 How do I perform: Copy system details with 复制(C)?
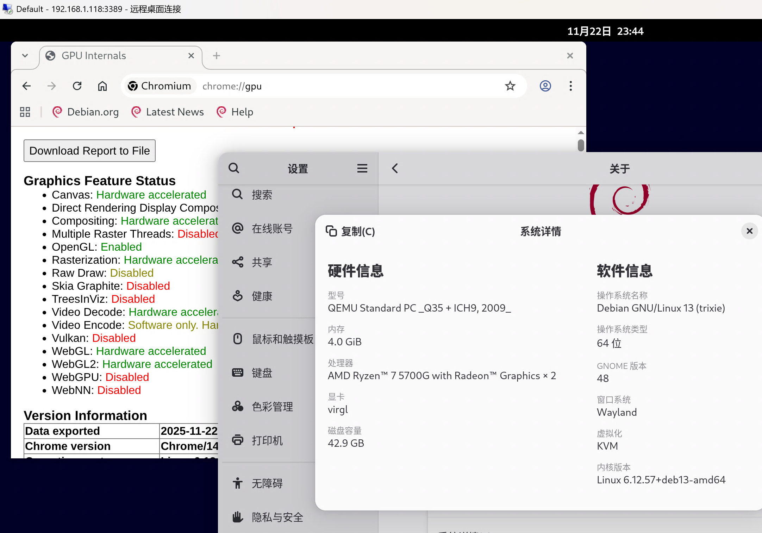tap(350, 231)
